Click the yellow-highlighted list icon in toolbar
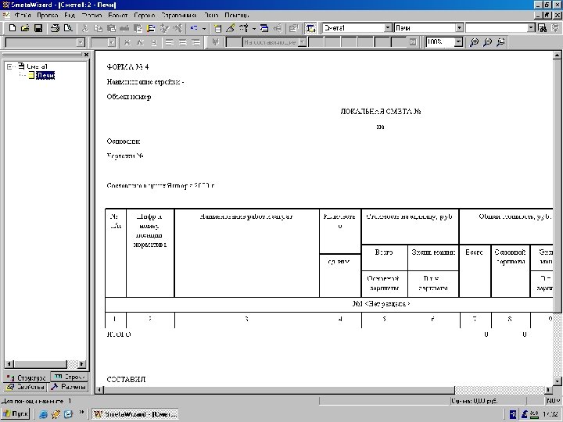Image resolution: width=563 pixels, height=422 pixels. point(151,28)
